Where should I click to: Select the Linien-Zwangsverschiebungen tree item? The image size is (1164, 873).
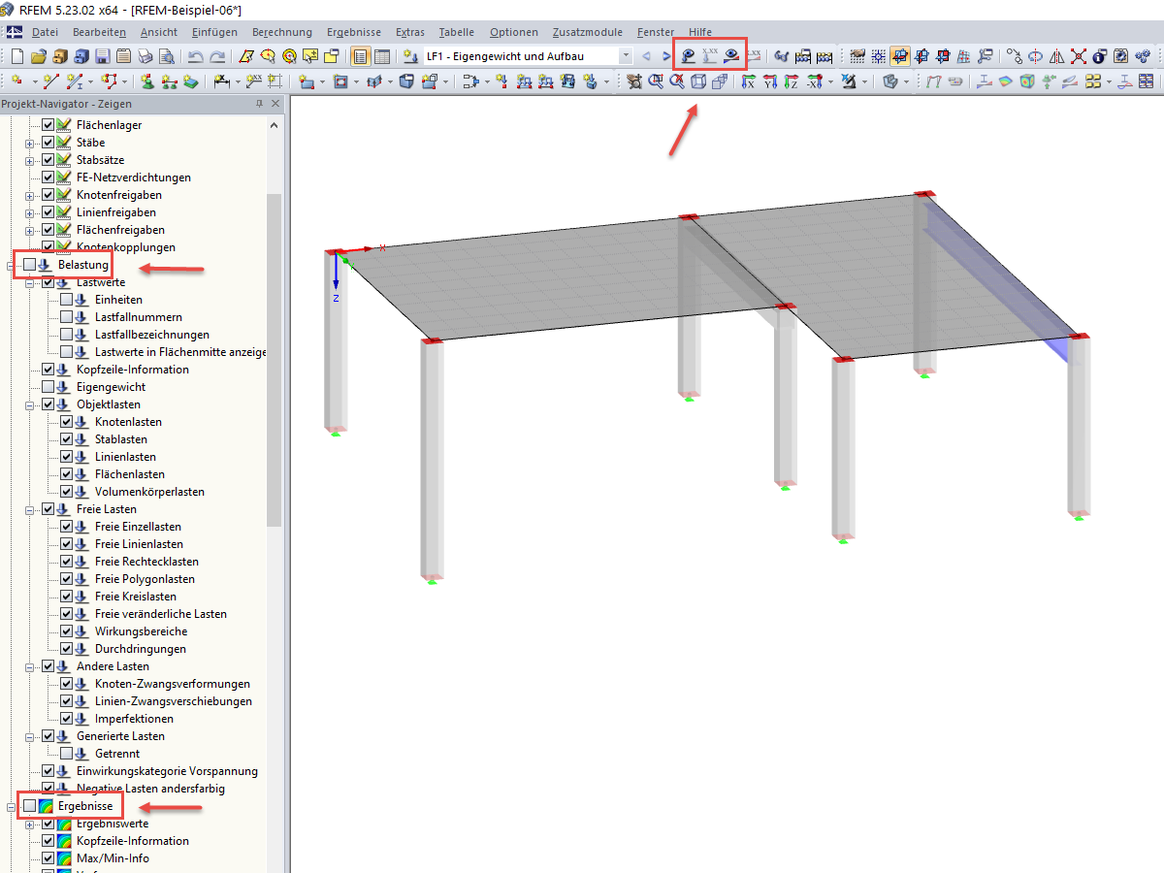174,701
